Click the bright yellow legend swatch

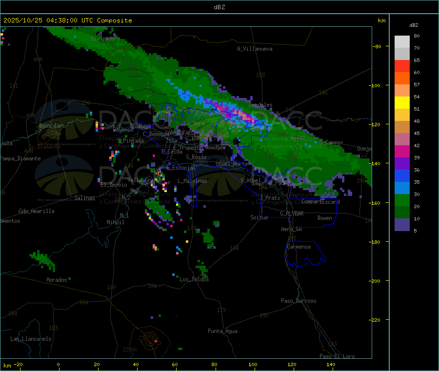[402, 102]
